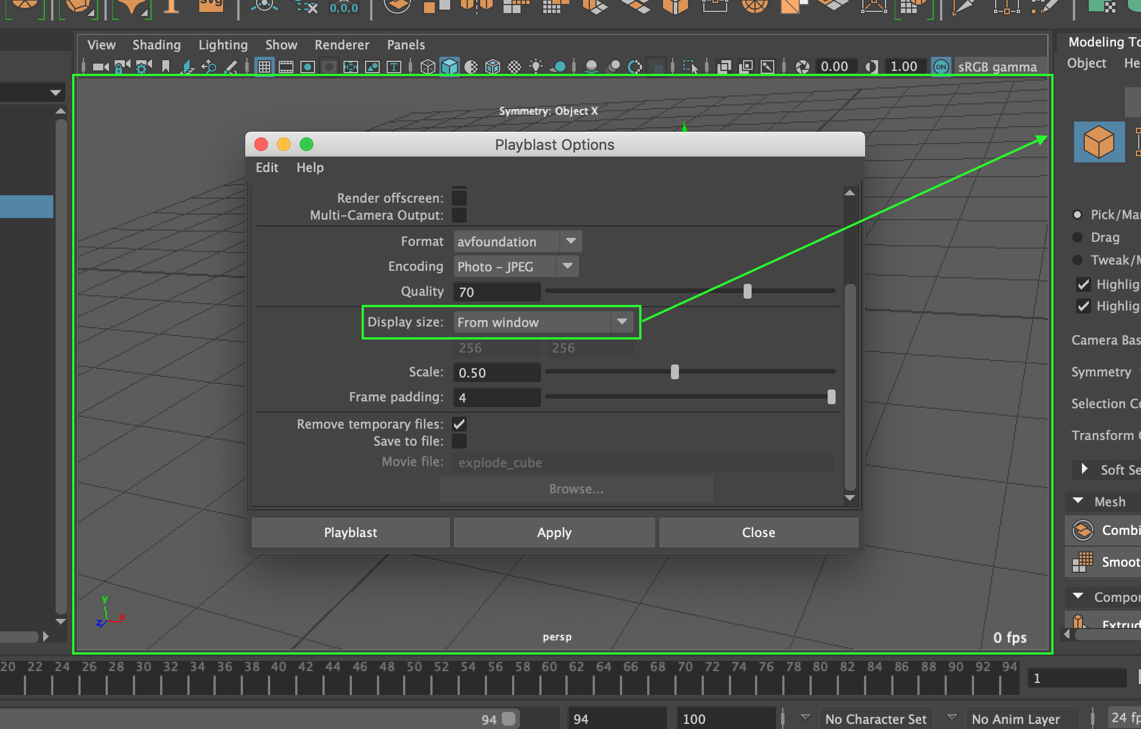Toggle smooth shade all cube icon
This screenshot has height=729, width=1141.
coord(449,67)
